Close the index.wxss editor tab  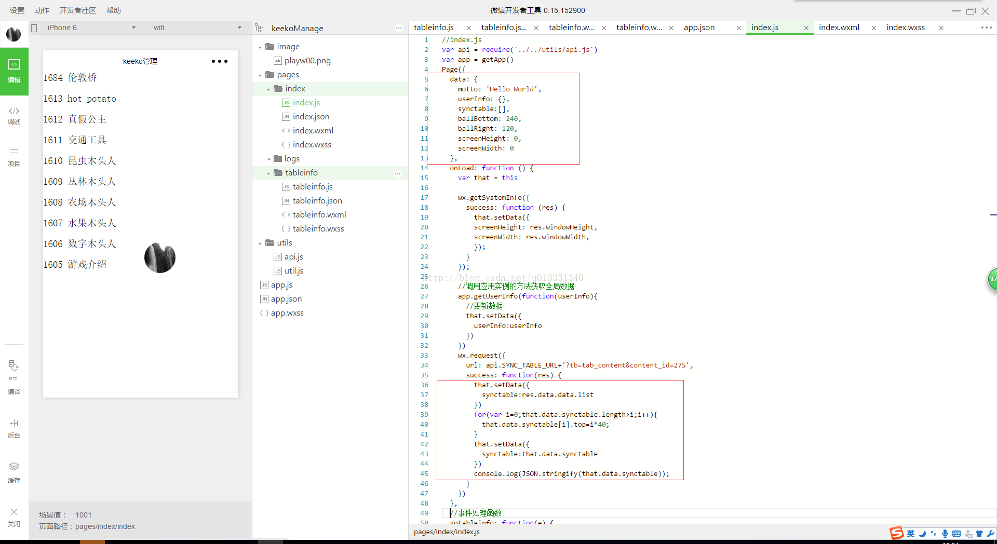click(941, 28)
